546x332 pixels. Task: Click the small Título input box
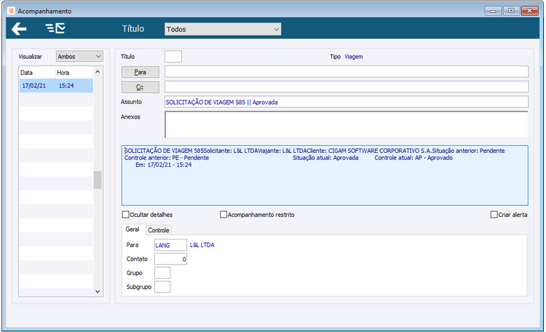(x=173, y=57)
